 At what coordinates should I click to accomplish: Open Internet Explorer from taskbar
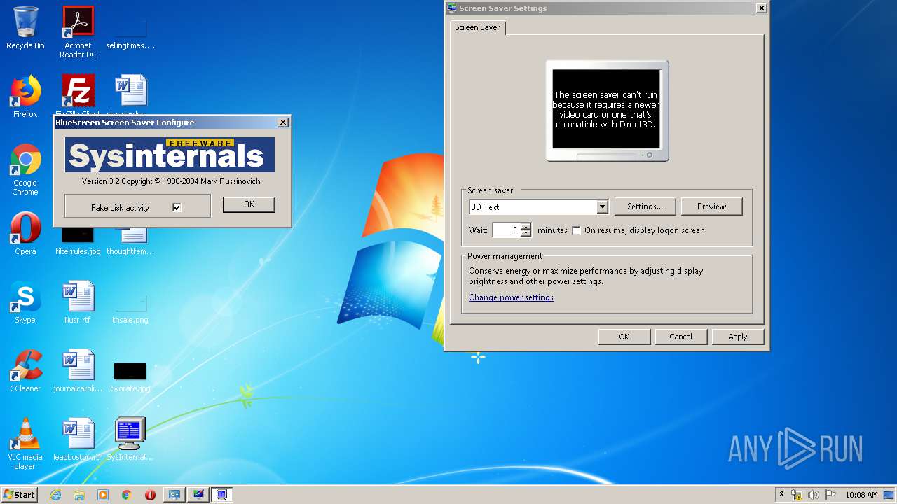55,495
